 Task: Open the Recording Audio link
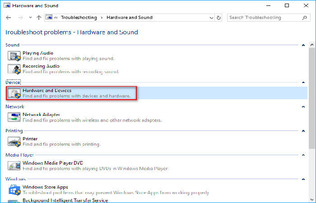coord(41,66)
